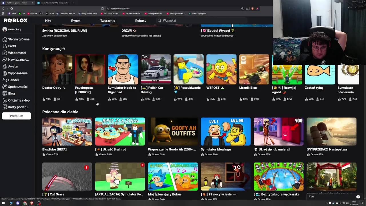Open the BloxTube [BETA] thumbnail

[x=67, y=132]
